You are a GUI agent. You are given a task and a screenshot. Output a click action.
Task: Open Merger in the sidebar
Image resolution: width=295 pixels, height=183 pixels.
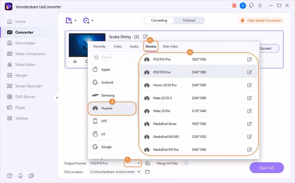(17, 75)
